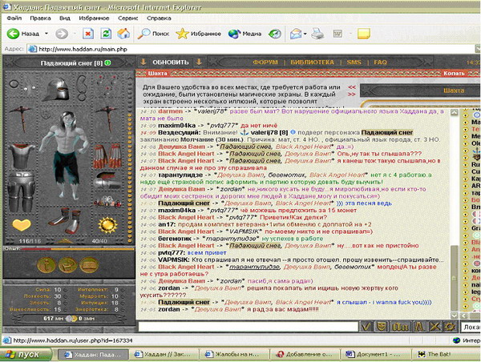
Task: Click the Пуск Start button
Action: coord(26,355)
